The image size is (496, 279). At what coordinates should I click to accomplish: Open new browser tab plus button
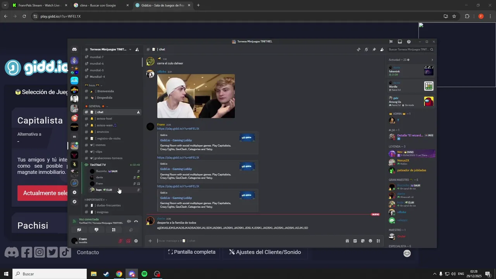[x=198, y=5]
